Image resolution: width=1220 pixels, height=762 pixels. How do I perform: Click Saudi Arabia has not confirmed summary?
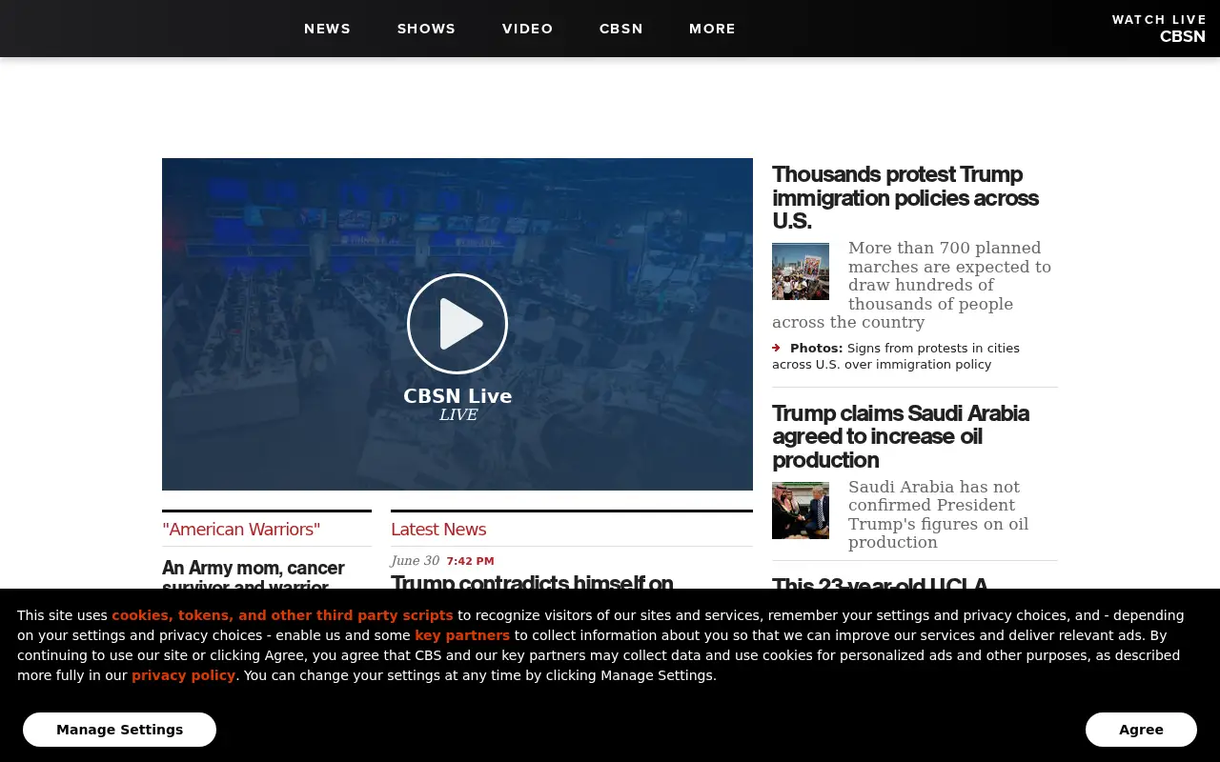[x=939, y=514]
